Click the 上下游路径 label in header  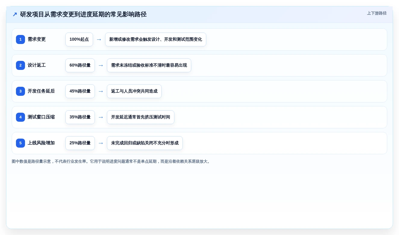coord(377,13)
